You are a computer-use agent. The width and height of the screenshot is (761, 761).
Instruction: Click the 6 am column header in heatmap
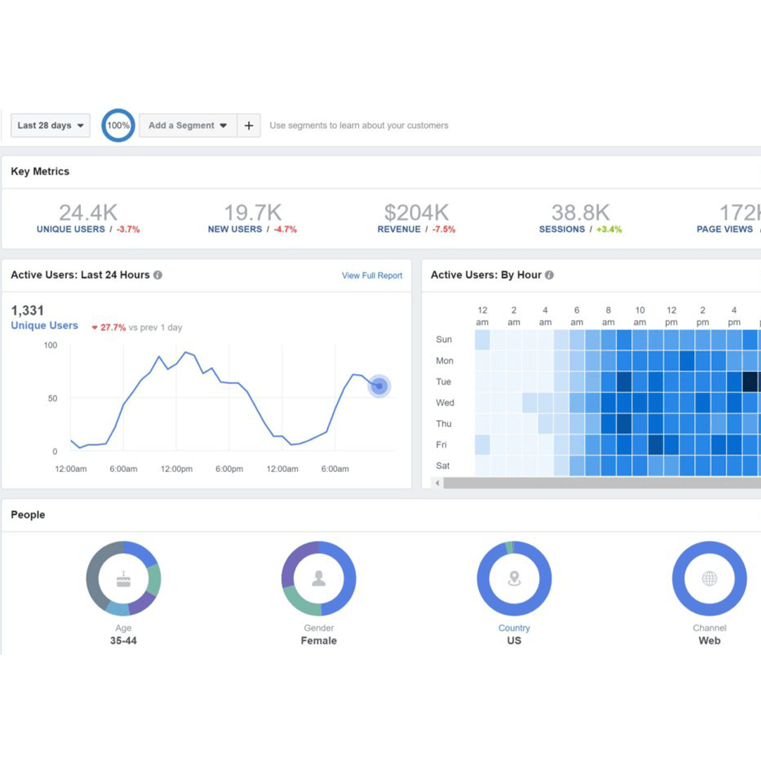(x=576, y=316)
